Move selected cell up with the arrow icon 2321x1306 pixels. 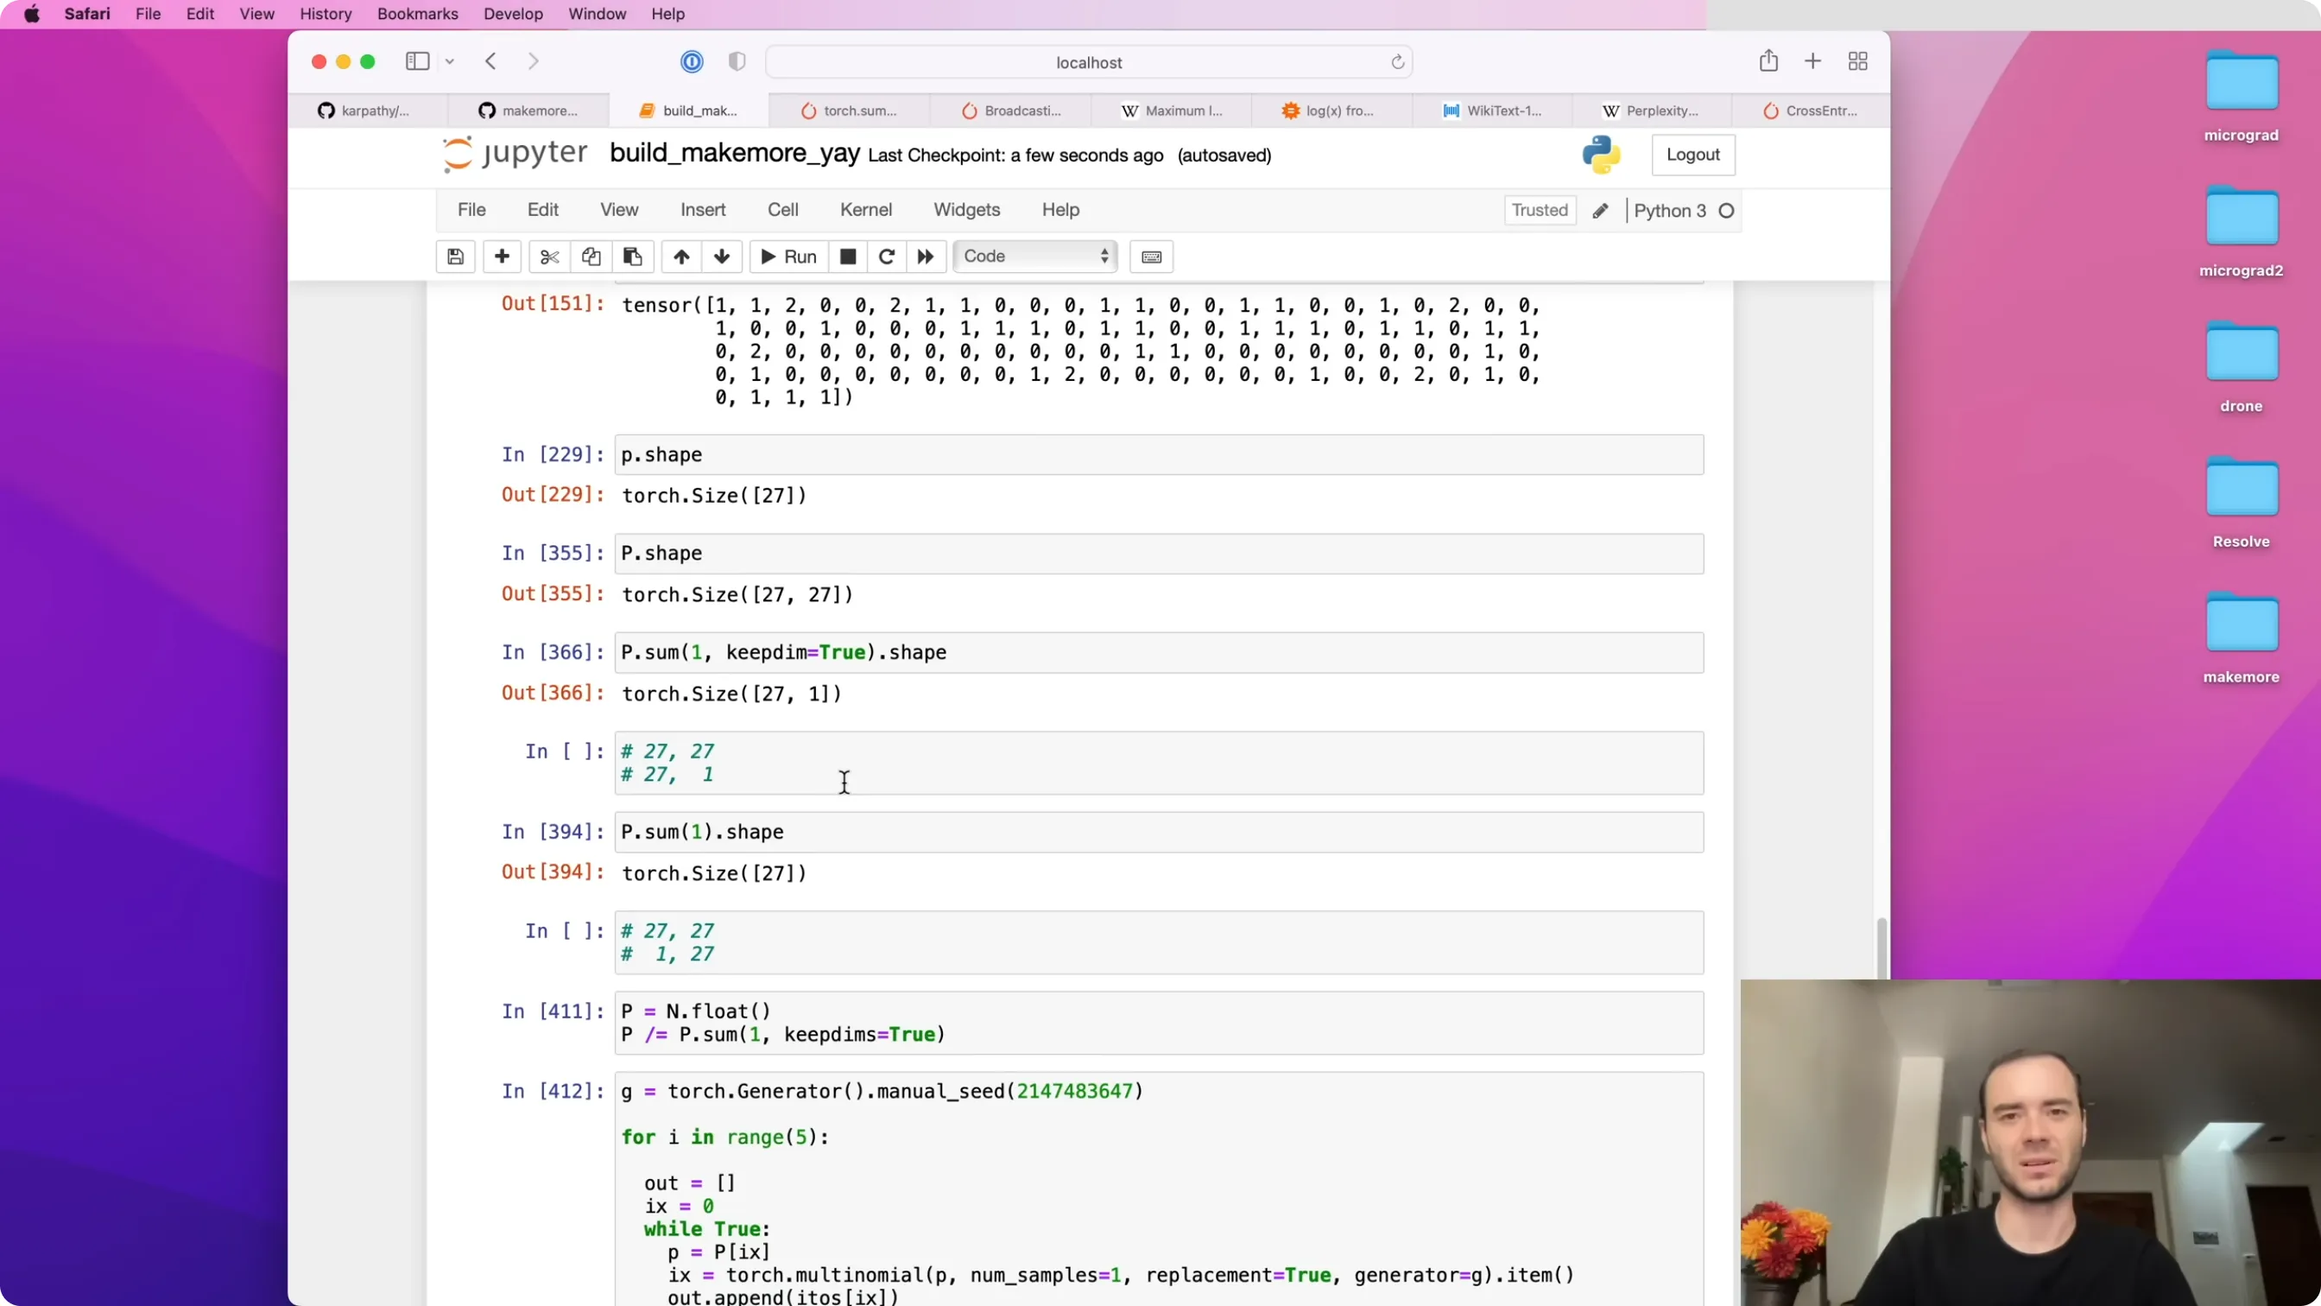tap(681, 257)
